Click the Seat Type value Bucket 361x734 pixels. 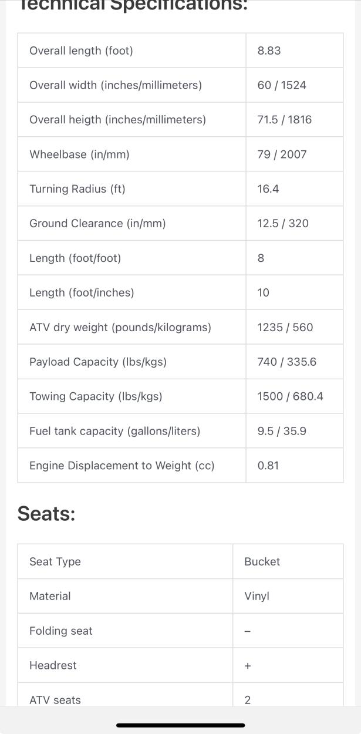pos(262,561)
